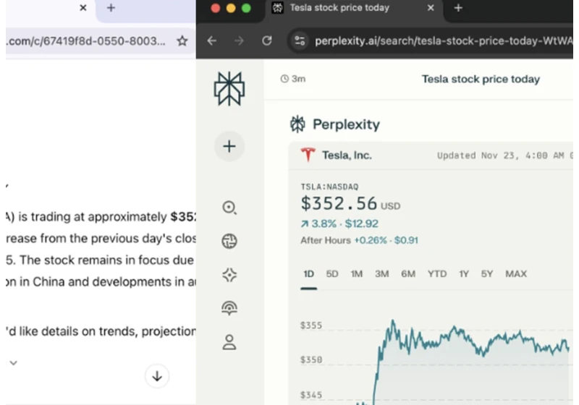Reload the Perplexity page
579x405 pixels.
(267, 40)
